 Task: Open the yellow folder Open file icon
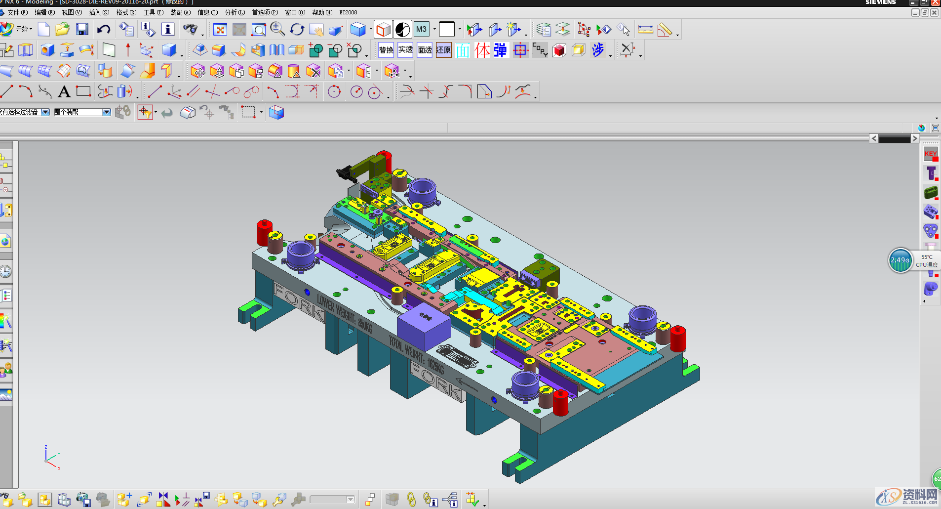pyautogui.click(x=62, y=30)
